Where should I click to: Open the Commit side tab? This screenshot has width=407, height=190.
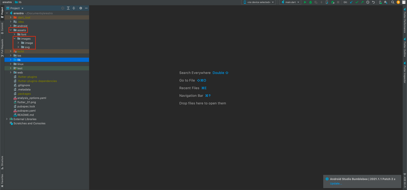pyautogui.click(x=2, y=28)
